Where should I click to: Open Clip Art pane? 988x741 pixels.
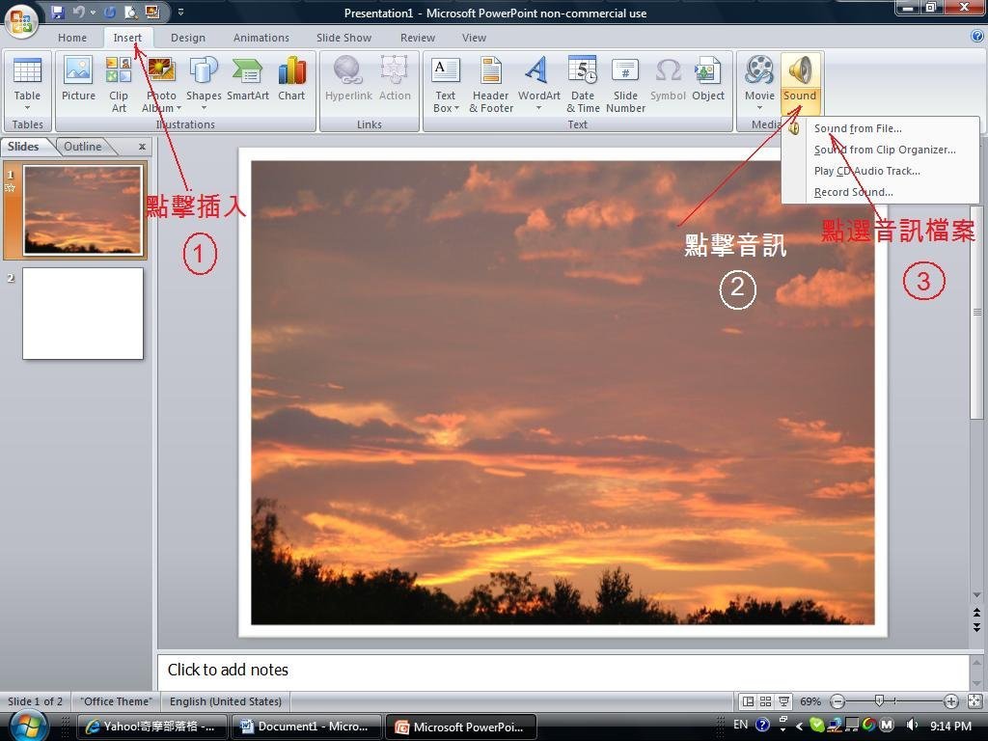pyautogui.click(x=119, y=85)
